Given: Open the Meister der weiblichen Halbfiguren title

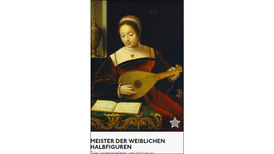Looking at the screenshot, I should 128,144.
